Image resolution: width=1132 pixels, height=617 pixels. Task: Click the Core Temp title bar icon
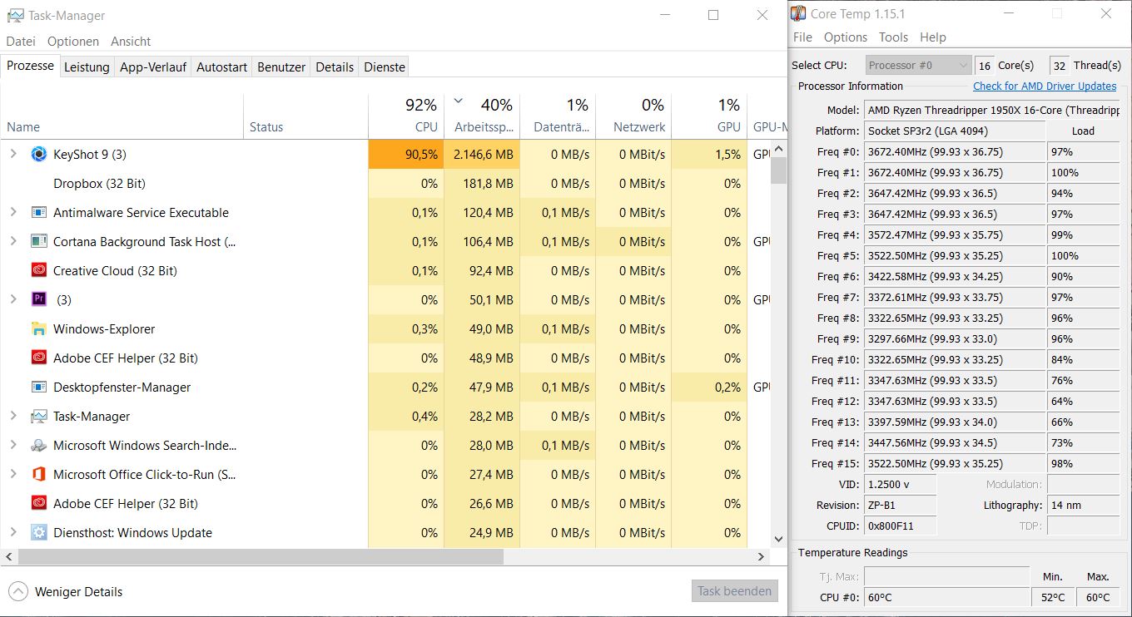(x=798, y=14)
